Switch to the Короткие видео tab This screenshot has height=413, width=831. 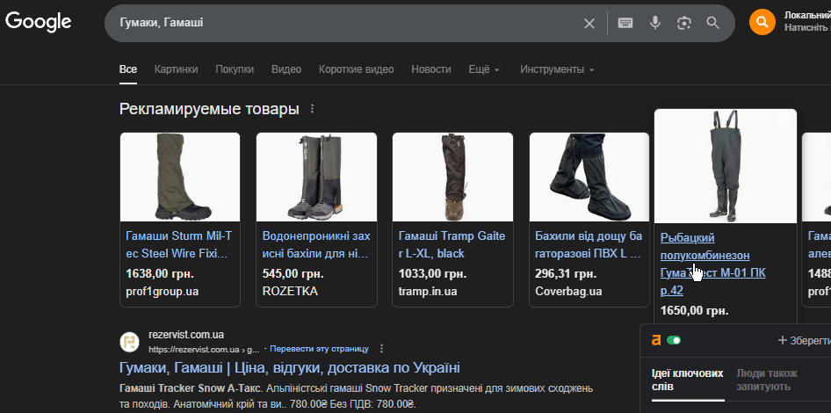[356, 69]
